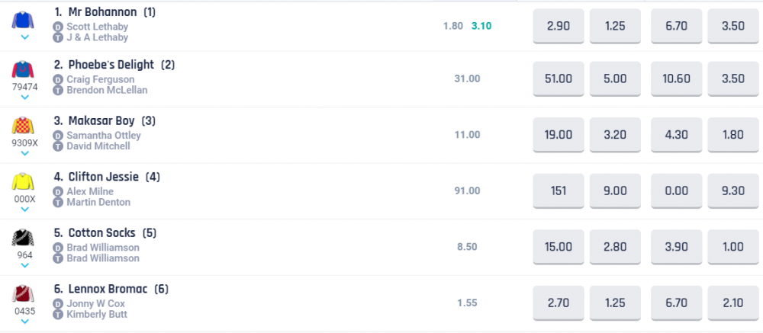Expand the chevron below form 79474
Screen dimensions: 763x333
click(x=24, y=97)
